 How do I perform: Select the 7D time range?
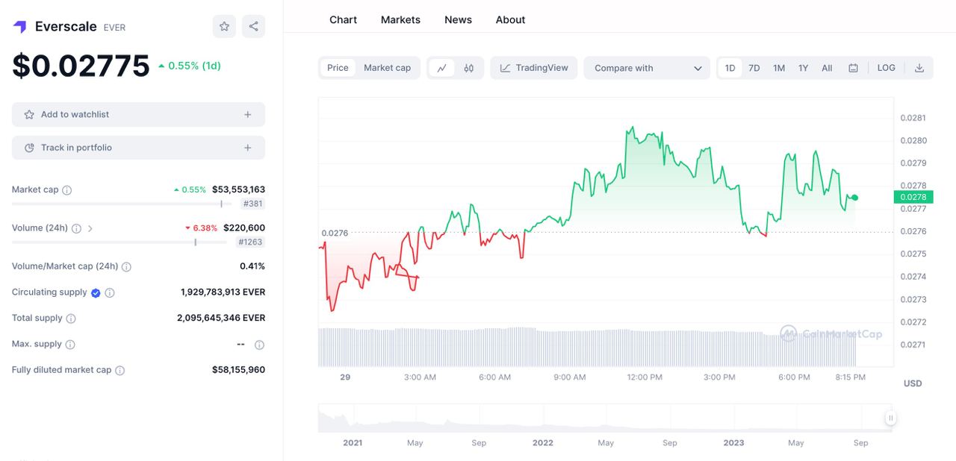point(754,68)
